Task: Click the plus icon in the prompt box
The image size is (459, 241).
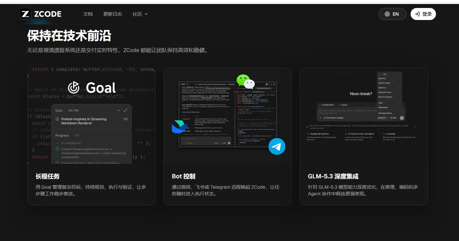Action: click(x=320, y=118)
